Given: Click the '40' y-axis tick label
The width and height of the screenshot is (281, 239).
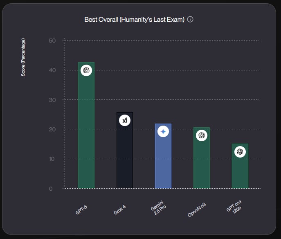Looking at the screenshot, I should pos(52,70).
